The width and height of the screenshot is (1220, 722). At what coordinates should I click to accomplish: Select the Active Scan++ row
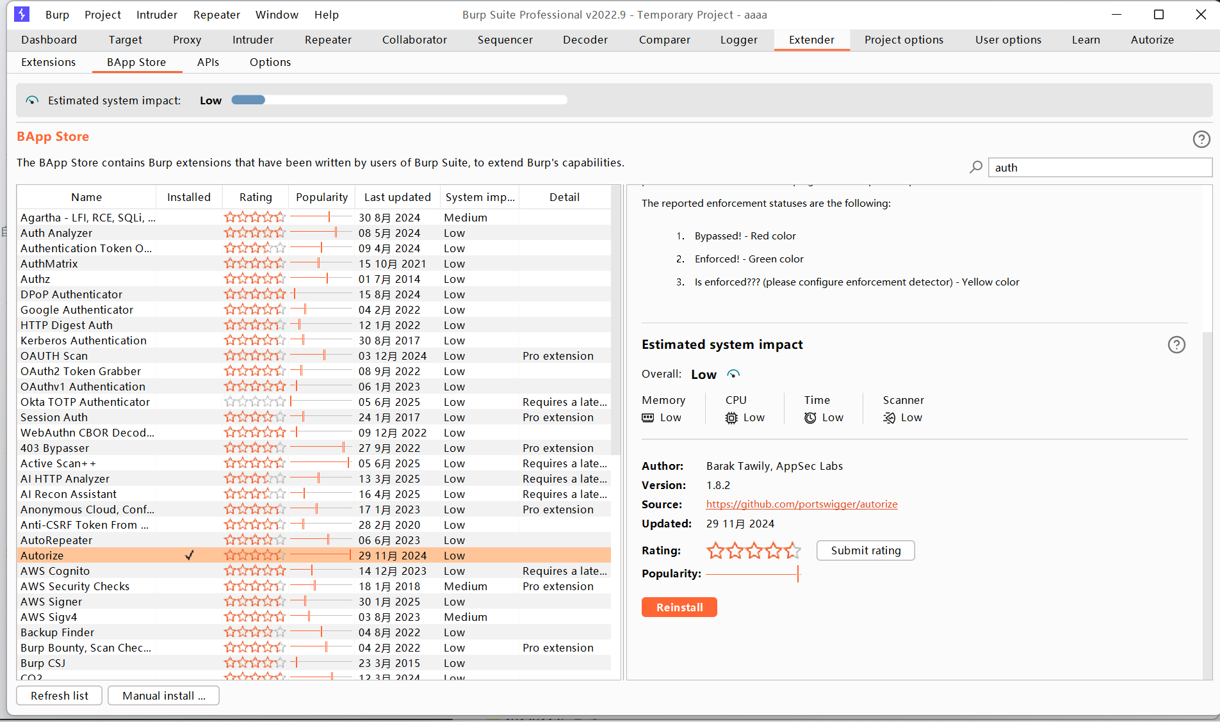point(314,463)
